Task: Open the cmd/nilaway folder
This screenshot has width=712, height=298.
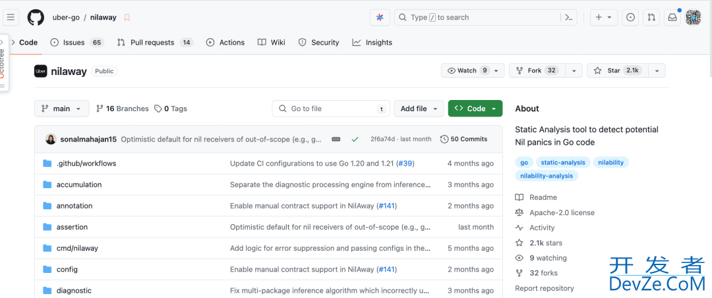Action: (x=77, y=248)
